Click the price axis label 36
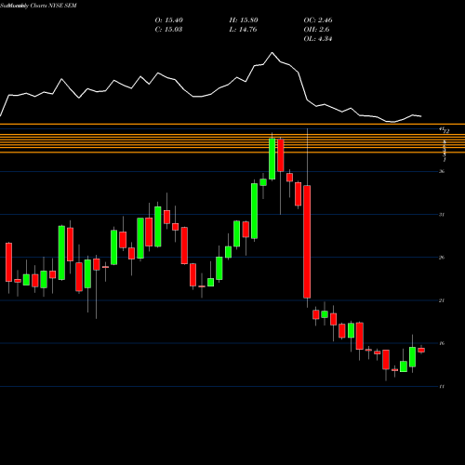 [x=442, y=171]
